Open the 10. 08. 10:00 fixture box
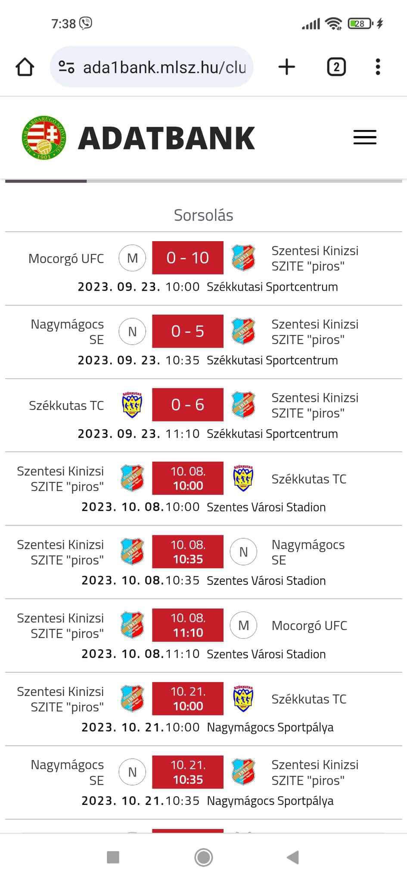 pyautogui.click(x=188, y=478)
